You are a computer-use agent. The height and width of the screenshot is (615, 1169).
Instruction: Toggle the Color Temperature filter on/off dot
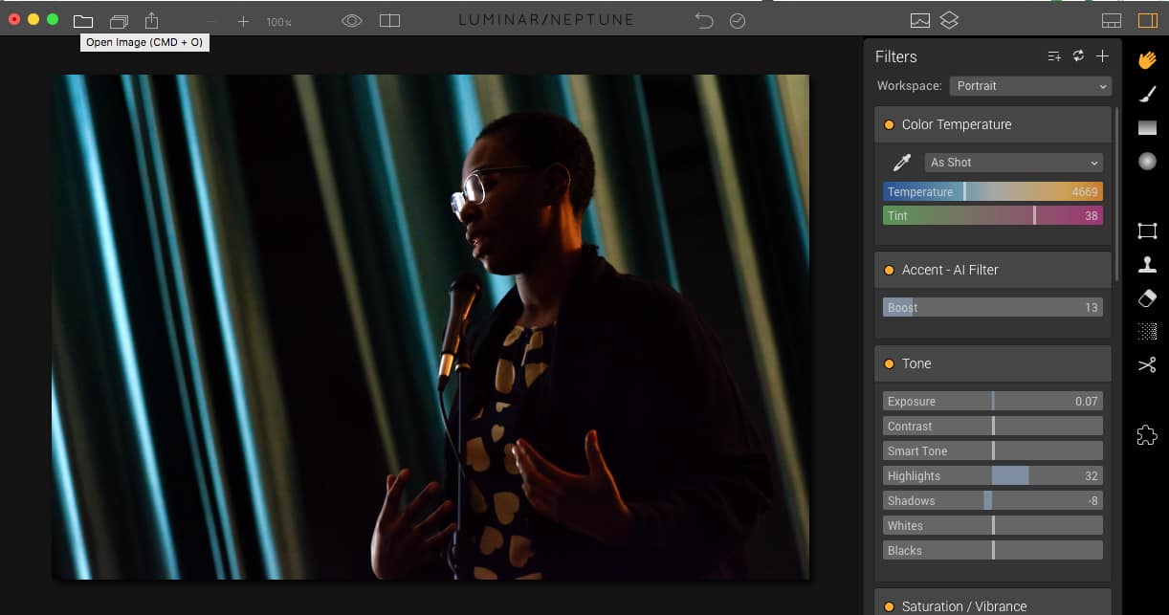pos(889,125)
